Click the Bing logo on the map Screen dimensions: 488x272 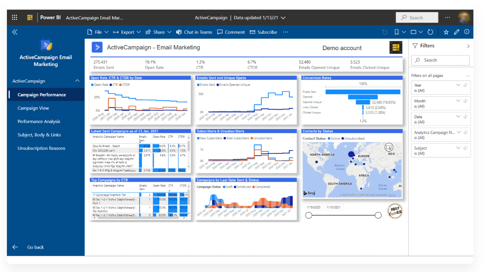pos(309,193)
